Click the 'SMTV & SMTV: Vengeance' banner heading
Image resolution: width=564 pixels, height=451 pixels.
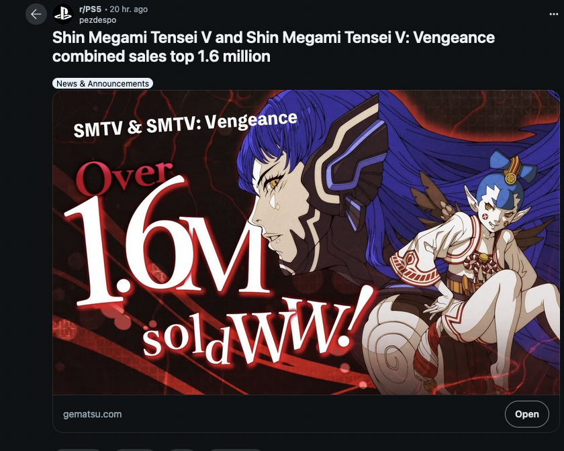185,124
